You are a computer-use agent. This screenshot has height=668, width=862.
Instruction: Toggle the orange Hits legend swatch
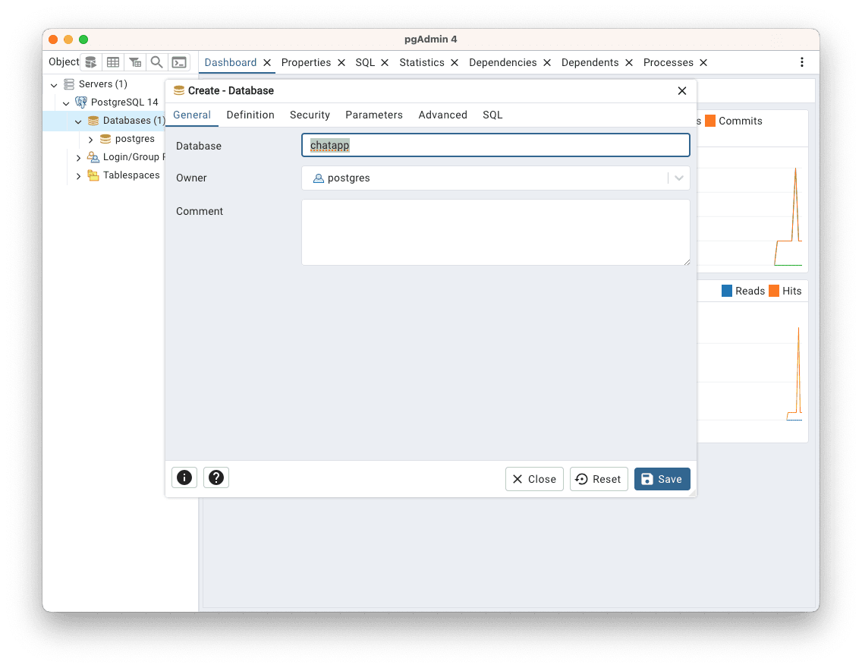[774, 291]
